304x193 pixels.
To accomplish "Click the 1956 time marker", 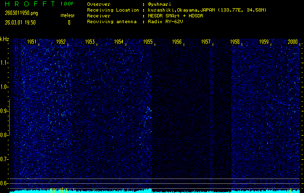I will (x=177, y=42).
